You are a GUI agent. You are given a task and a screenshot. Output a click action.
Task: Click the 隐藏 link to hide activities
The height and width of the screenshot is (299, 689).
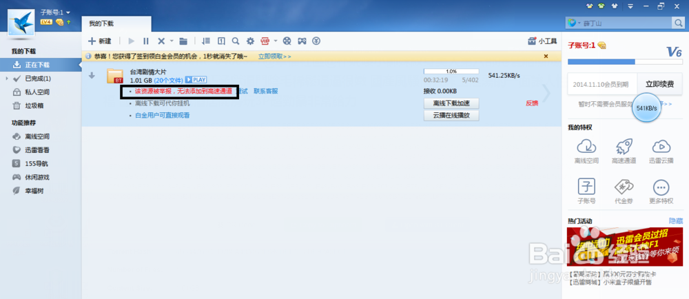coord(676,220)
